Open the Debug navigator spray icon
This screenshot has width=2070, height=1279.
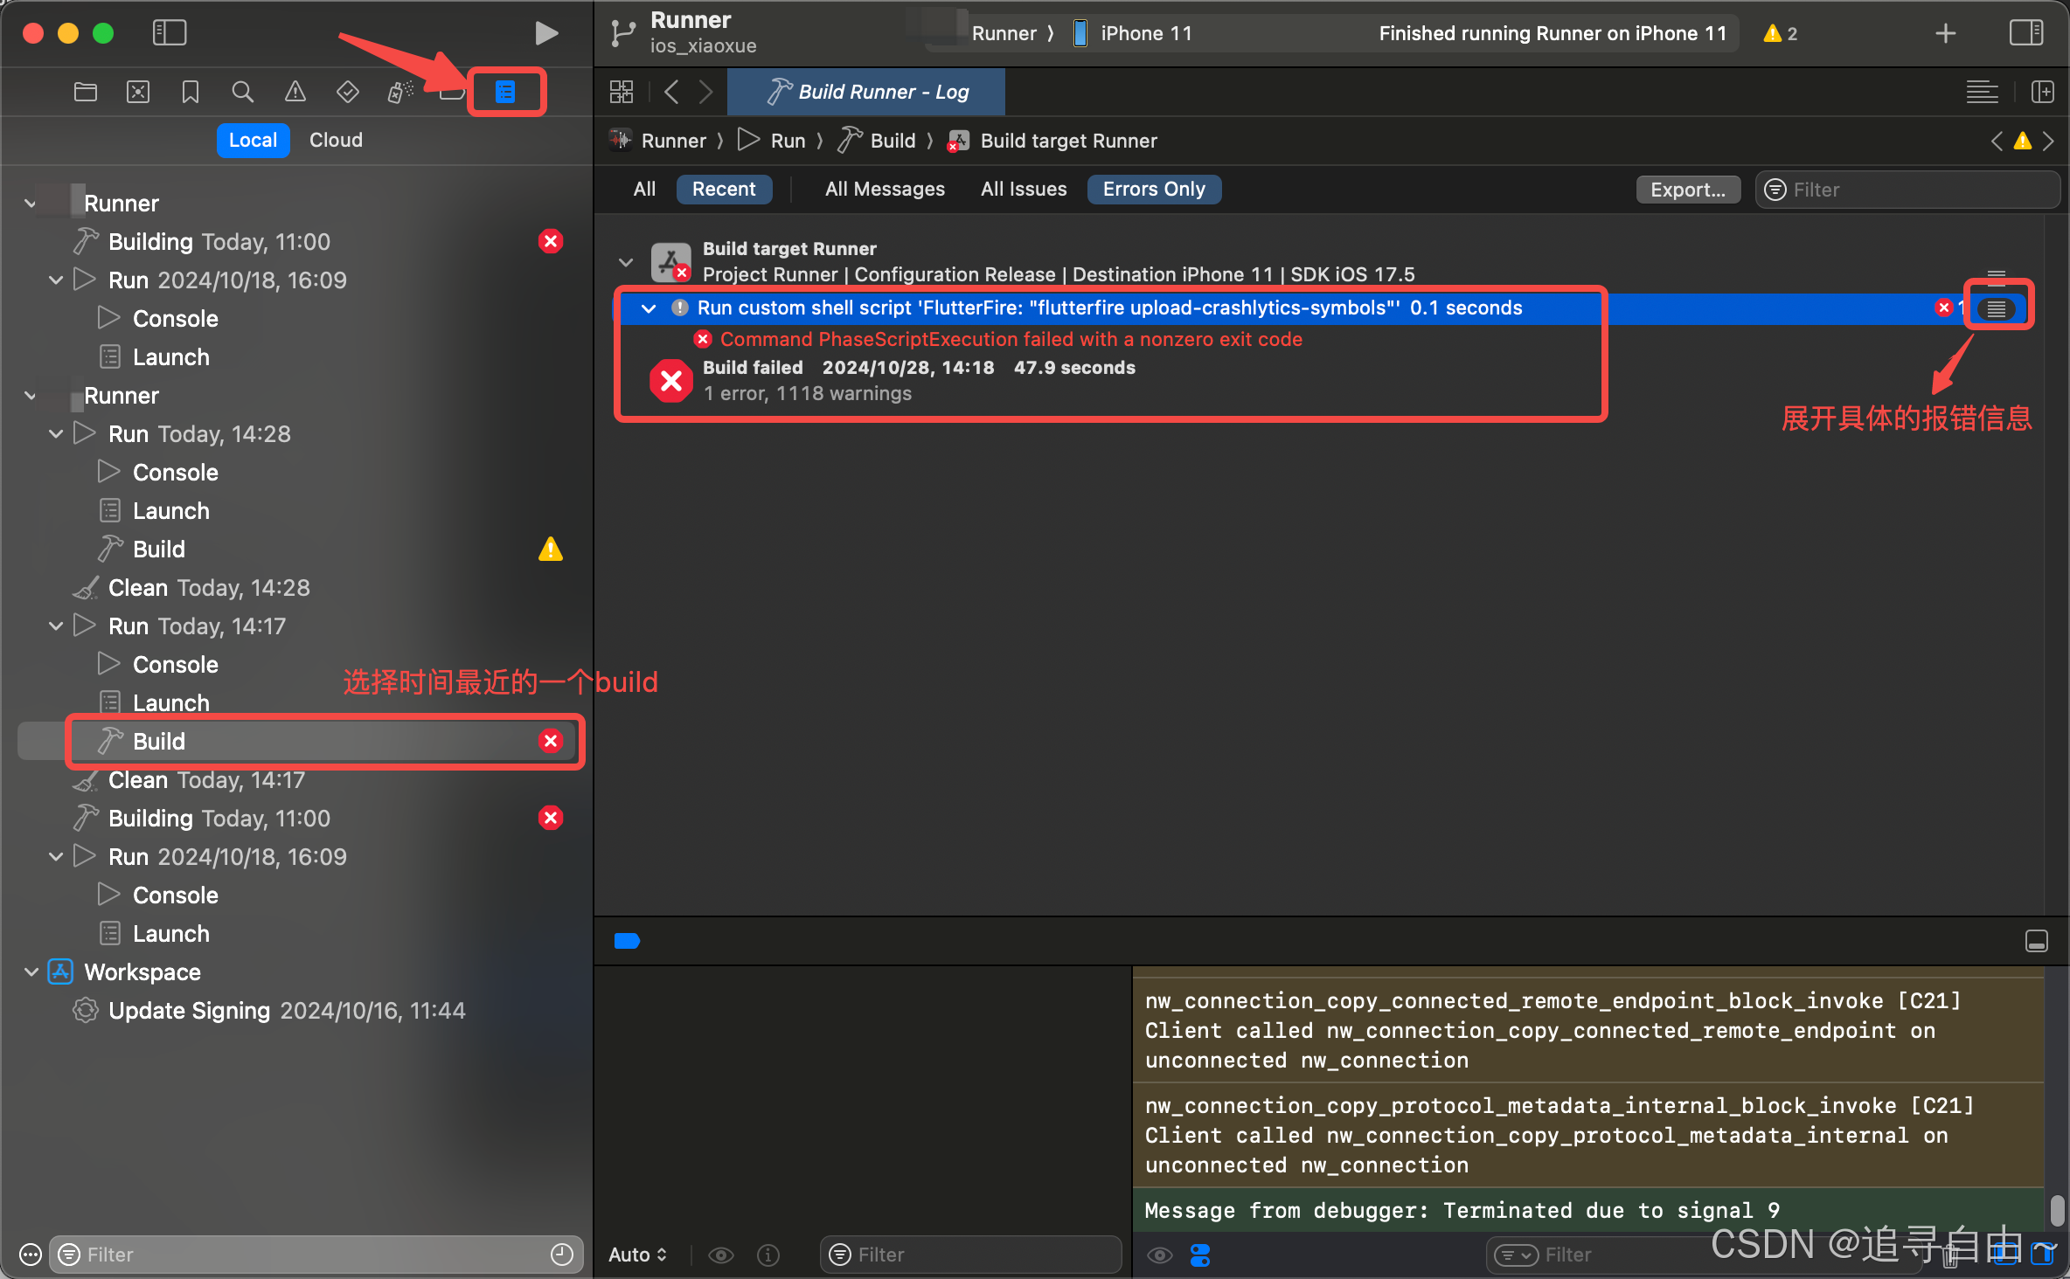tap(400, 92)
